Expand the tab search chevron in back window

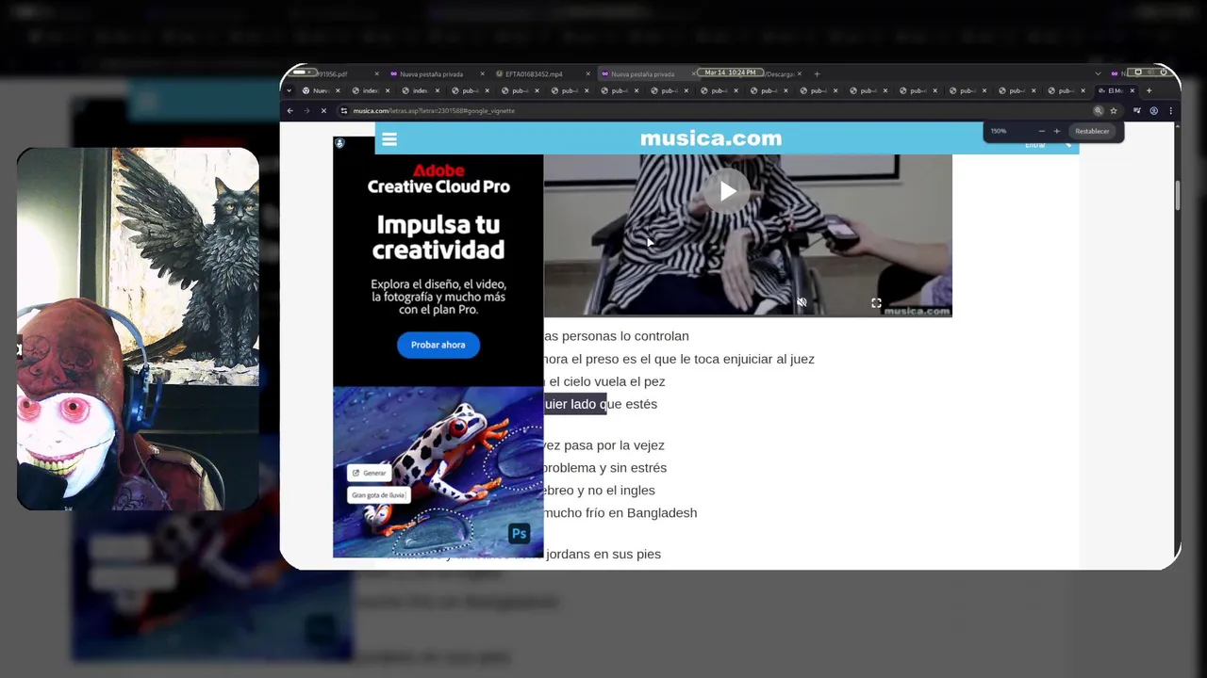tap(1098, 73)
